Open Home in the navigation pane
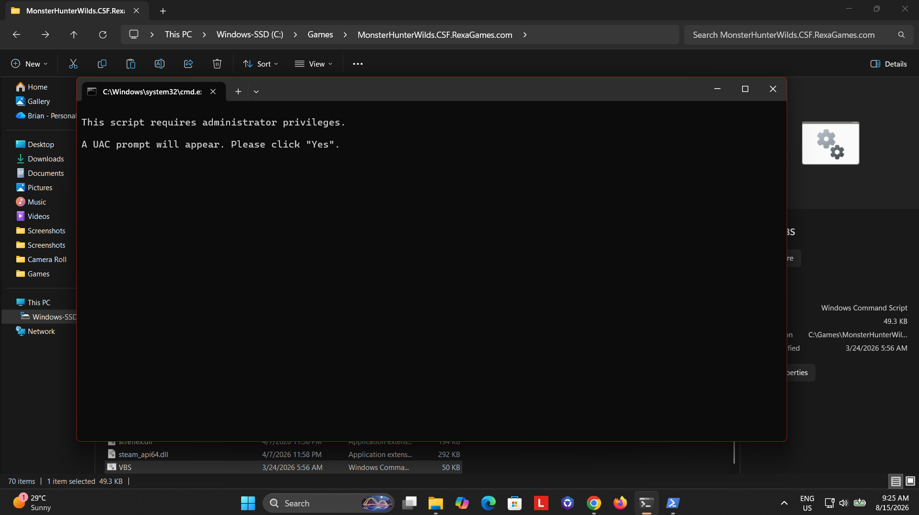The image size is (919, 515). point(37,87)
